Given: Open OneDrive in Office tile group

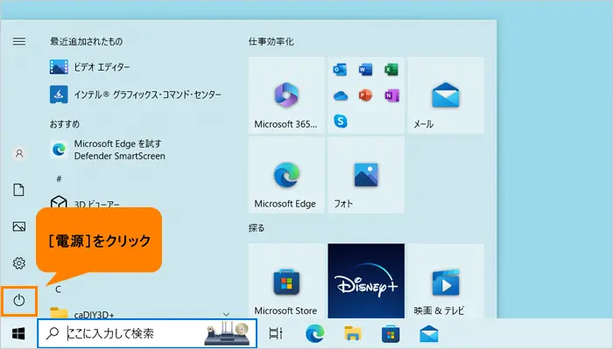Looking at the screenshot, I should pyautogui.click(x=340, y=95).
